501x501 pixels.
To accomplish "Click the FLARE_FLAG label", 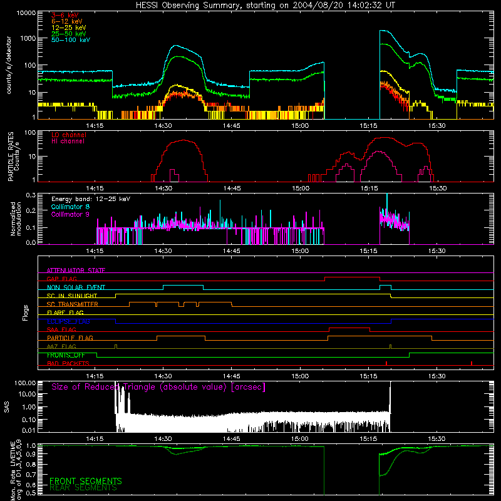I will point(65,312).
